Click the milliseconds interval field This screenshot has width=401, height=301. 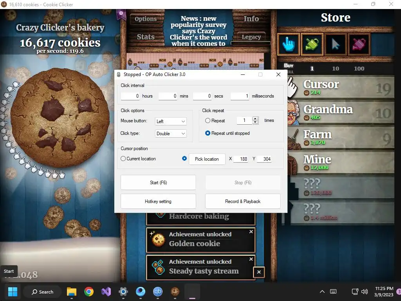240,96
